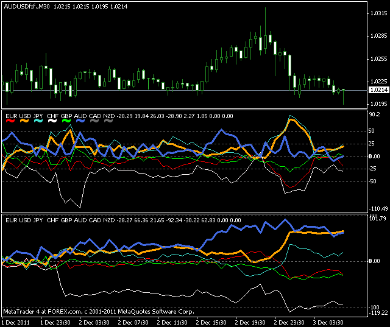
Task: Select the 26.03 indicator value
Action: pyautogui.click(x=157, y=116)
